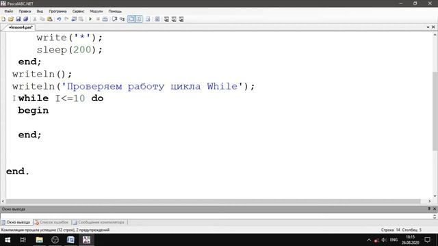Select the lesson4.pas editor tab
This screenshot has height=246, width=438.
21,27
